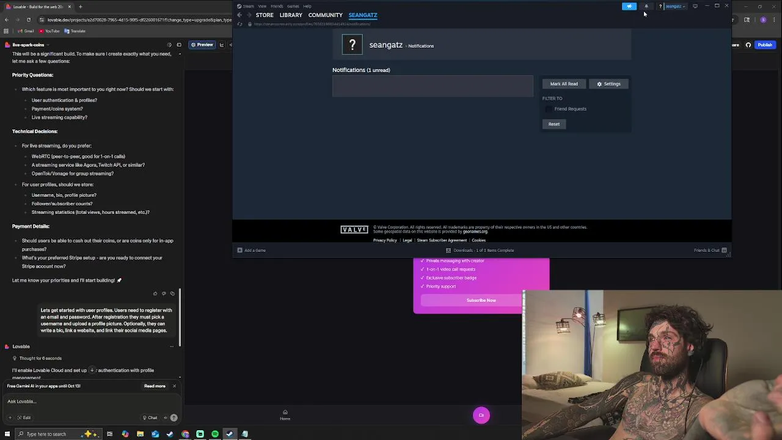782x440 pixels.
Task: Open the View menu in Steam
Action: pyautogui.click(x=262, y=6)
